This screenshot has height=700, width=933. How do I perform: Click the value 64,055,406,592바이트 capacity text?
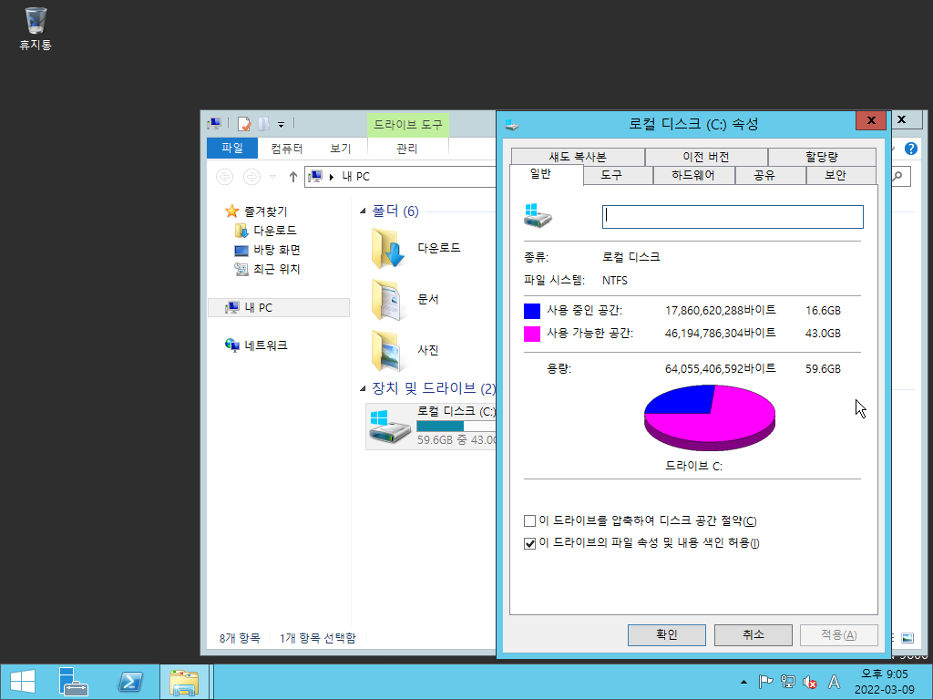(x=720, y=369)
